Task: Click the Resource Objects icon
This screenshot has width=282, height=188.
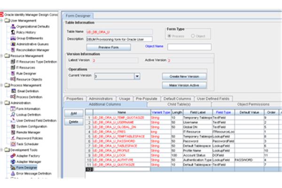Action: (13, 79)
